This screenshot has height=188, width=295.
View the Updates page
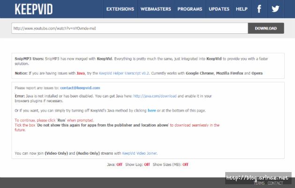click(219, 9)
